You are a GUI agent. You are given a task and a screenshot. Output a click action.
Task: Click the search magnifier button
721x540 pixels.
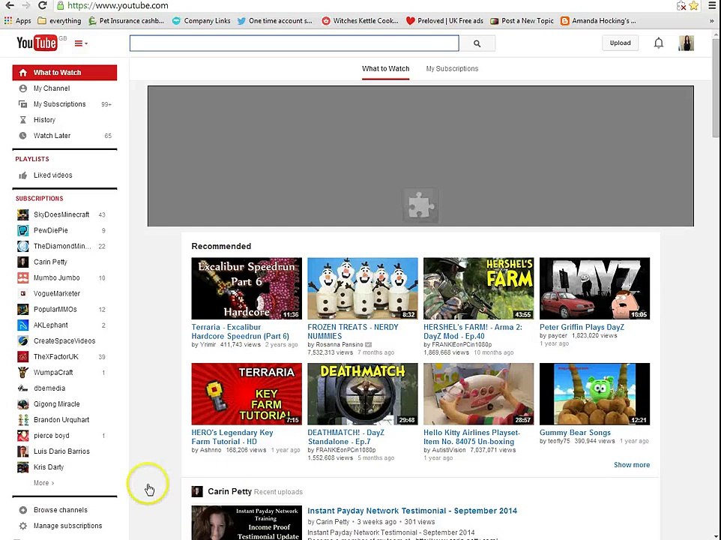[477, 43]
